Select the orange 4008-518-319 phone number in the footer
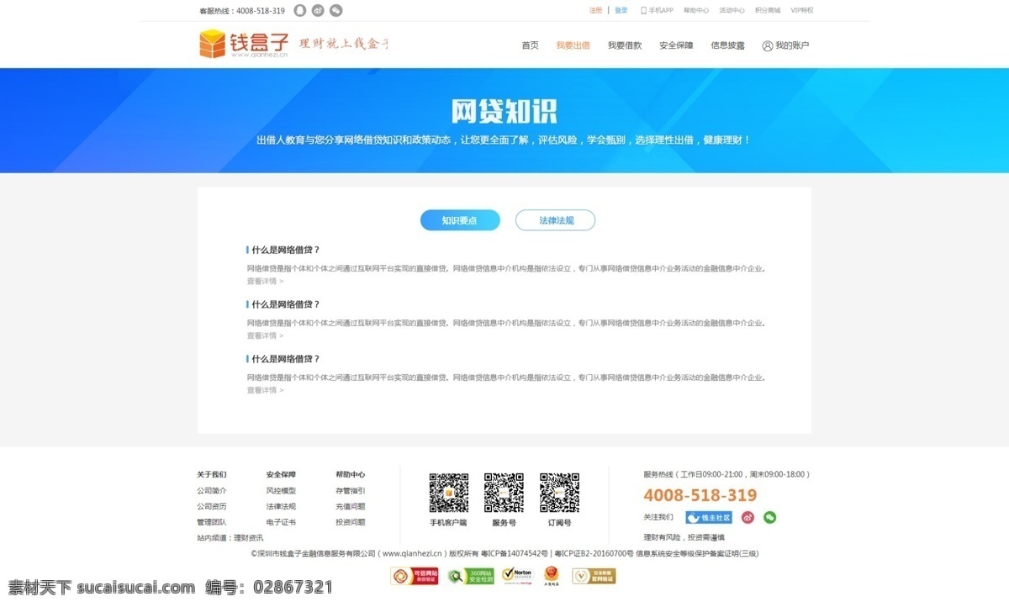 [x=700, y=496]
